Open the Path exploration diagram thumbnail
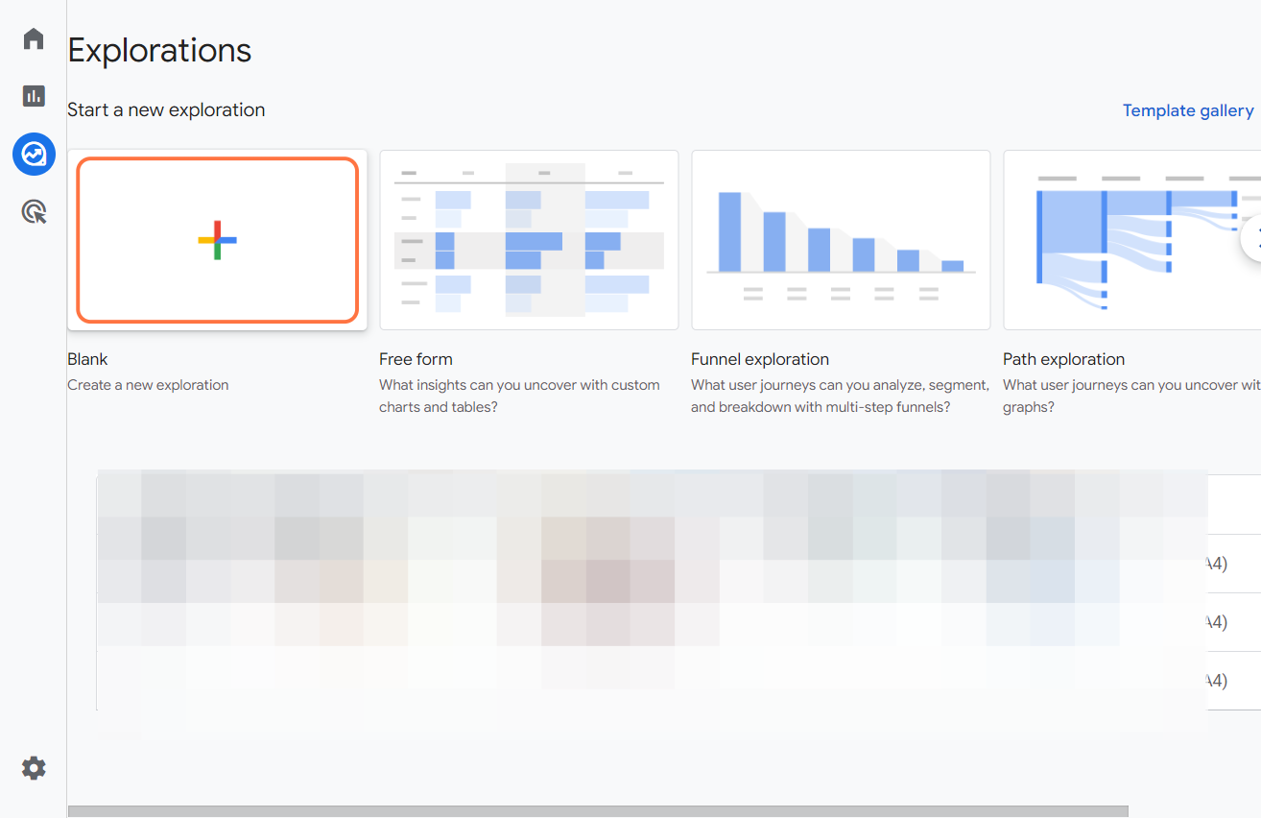Image resolution: width=1261 pixels, height=818 pixels. [x=1132, y=240]
